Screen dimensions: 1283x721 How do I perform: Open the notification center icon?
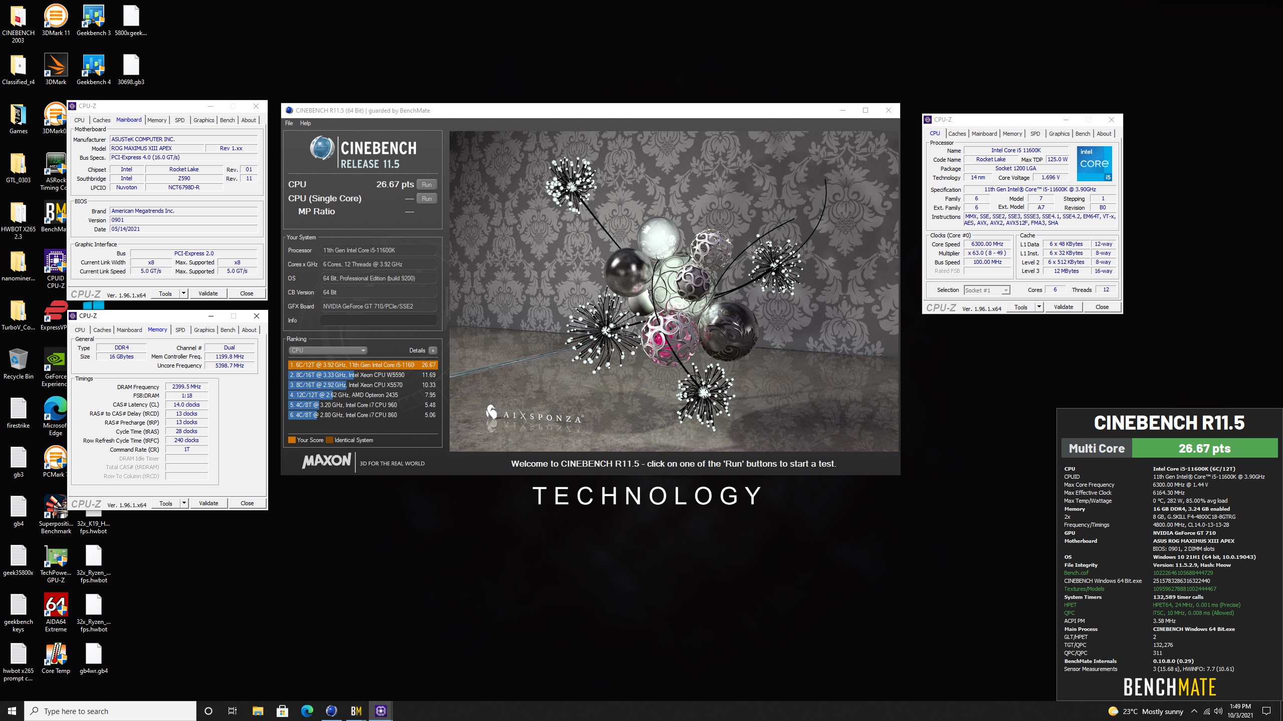(x=1266, y=710)
